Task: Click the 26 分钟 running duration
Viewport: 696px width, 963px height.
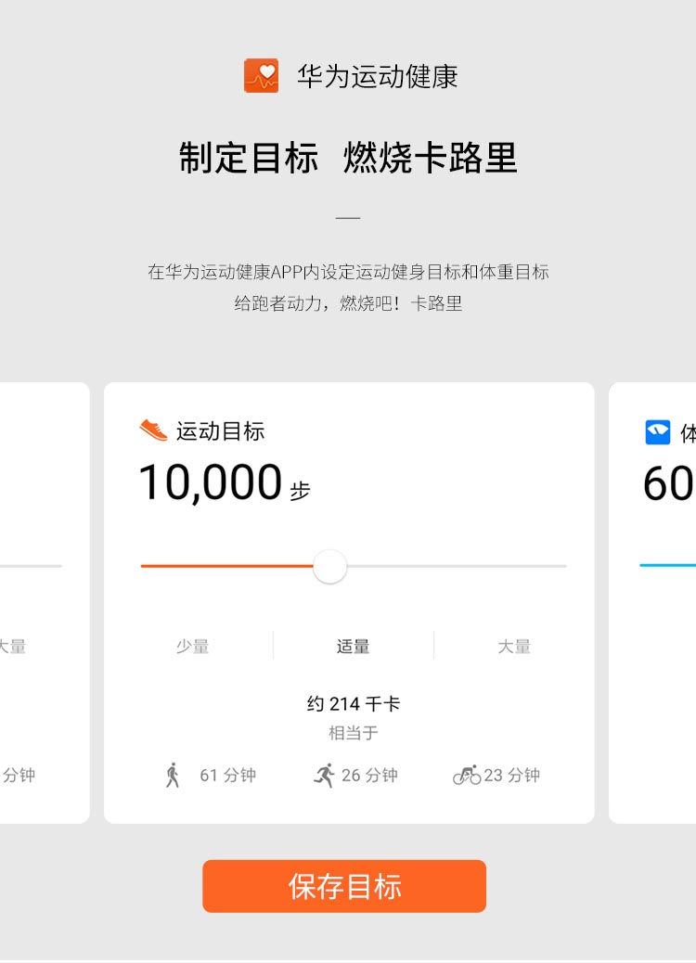Action: (369, 776)
